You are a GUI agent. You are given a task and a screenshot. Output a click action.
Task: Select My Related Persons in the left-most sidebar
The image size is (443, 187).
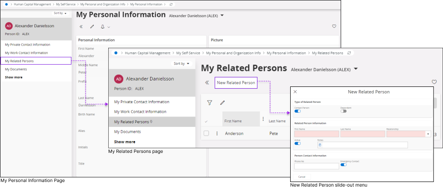click(19, 61)
